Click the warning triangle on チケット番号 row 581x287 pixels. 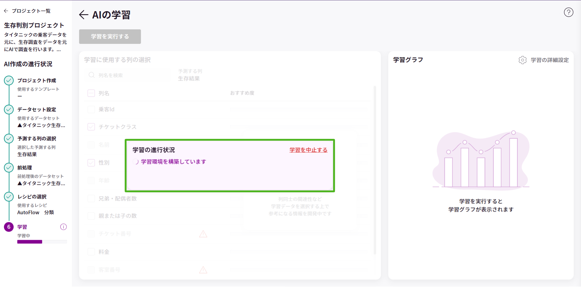click(203, 234)
